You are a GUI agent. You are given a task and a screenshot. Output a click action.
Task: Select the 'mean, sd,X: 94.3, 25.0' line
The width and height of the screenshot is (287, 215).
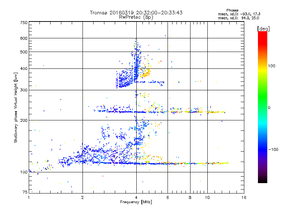(x=239, y=18)
